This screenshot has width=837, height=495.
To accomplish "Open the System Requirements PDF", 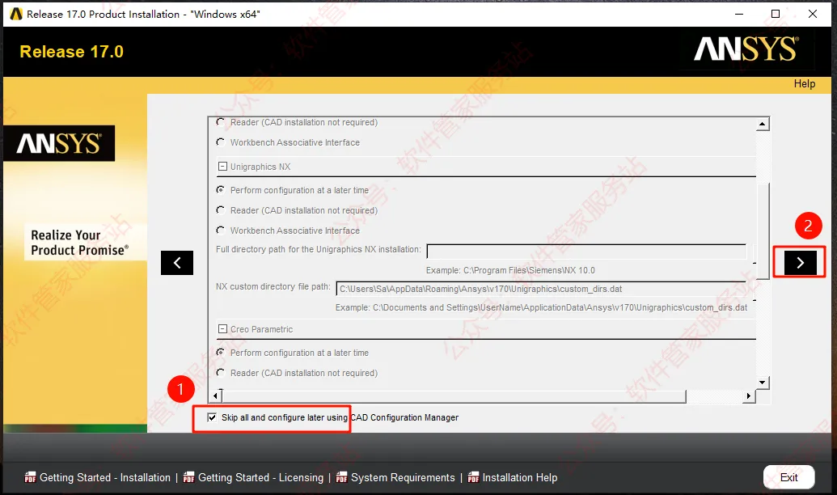I will coord(403,477).
